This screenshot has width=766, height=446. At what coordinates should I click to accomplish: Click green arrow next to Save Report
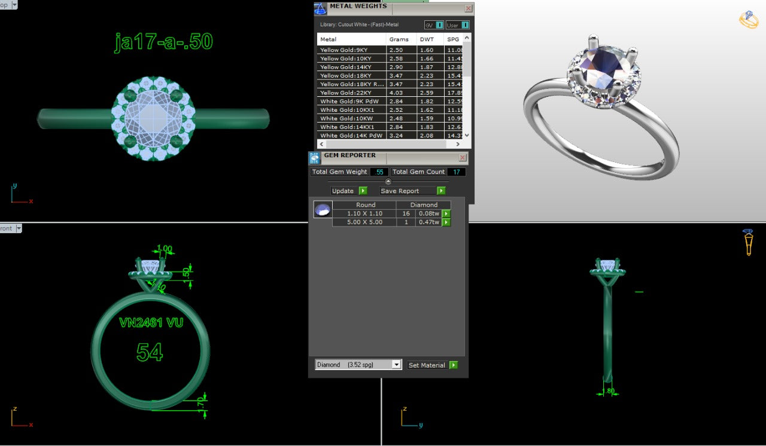point(441,191)
